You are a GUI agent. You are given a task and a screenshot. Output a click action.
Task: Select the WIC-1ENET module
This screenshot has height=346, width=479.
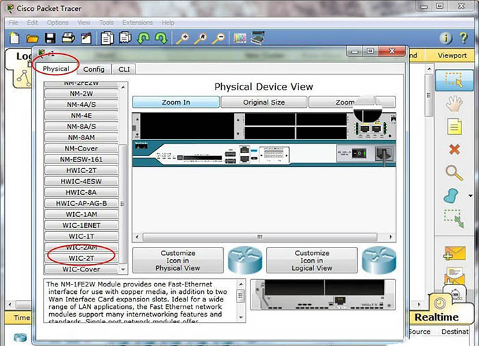81,225
